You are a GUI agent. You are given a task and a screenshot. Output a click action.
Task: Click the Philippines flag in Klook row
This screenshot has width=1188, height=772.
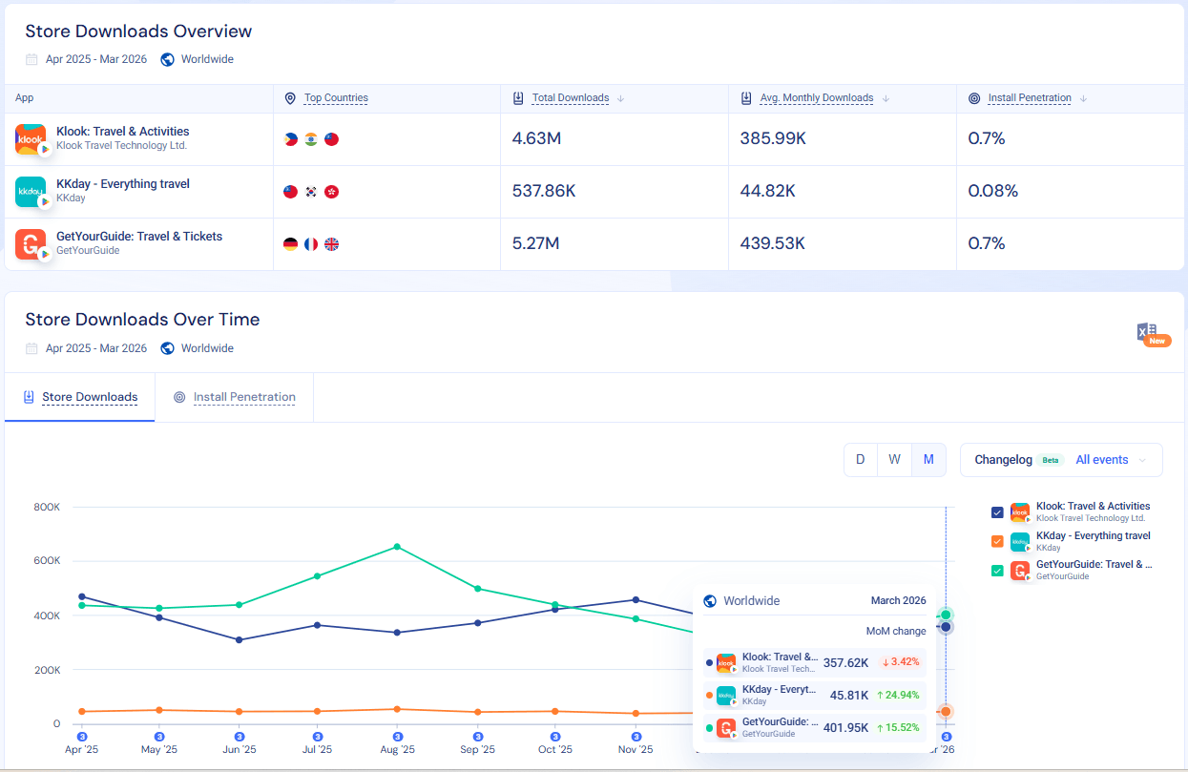[291, 139]
